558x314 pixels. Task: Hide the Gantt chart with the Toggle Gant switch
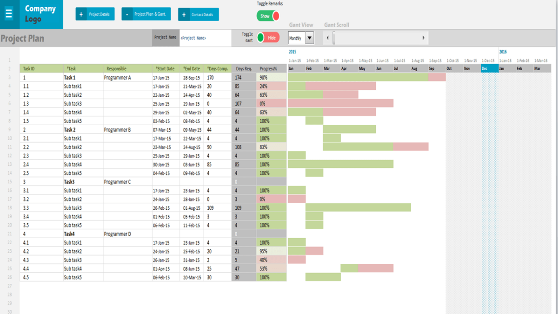click(x=268, y=37)
